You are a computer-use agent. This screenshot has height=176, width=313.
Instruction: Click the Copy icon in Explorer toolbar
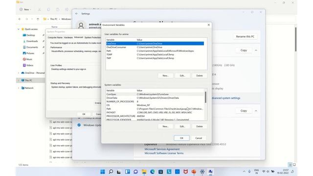coord(48,9)
